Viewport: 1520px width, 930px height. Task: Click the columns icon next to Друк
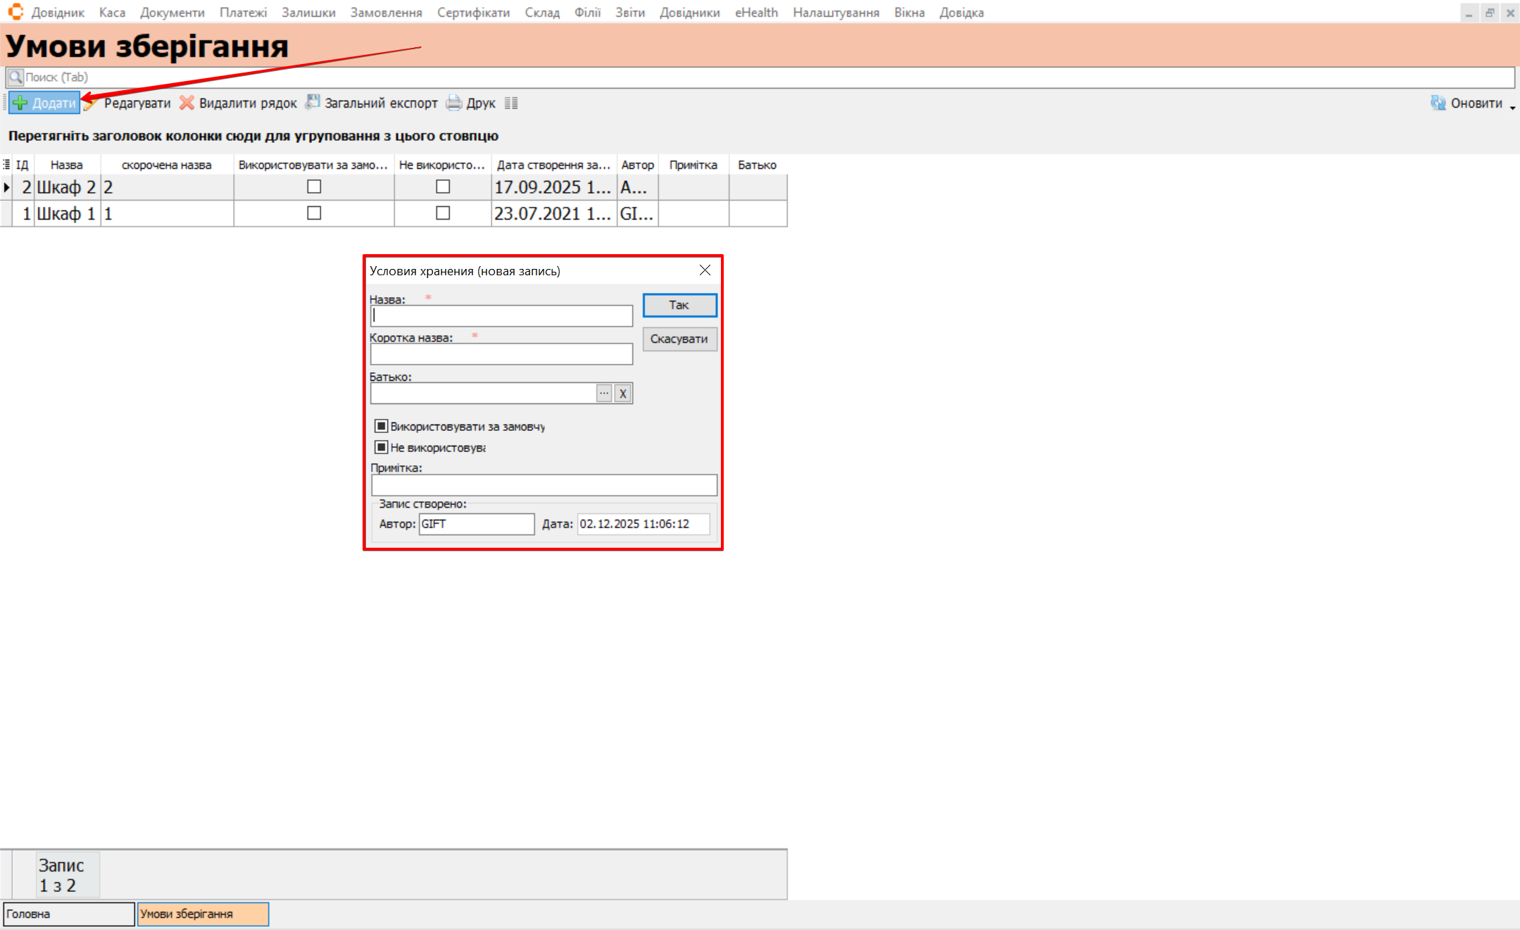[511, 103]
